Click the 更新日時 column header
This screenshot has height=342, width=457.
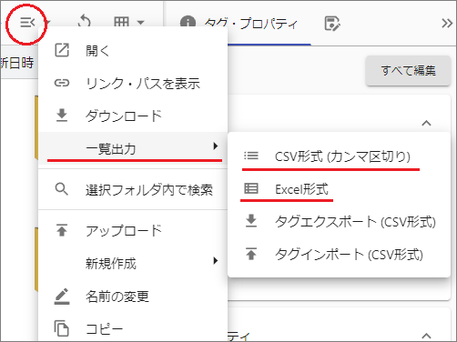[x=17, y=63]
